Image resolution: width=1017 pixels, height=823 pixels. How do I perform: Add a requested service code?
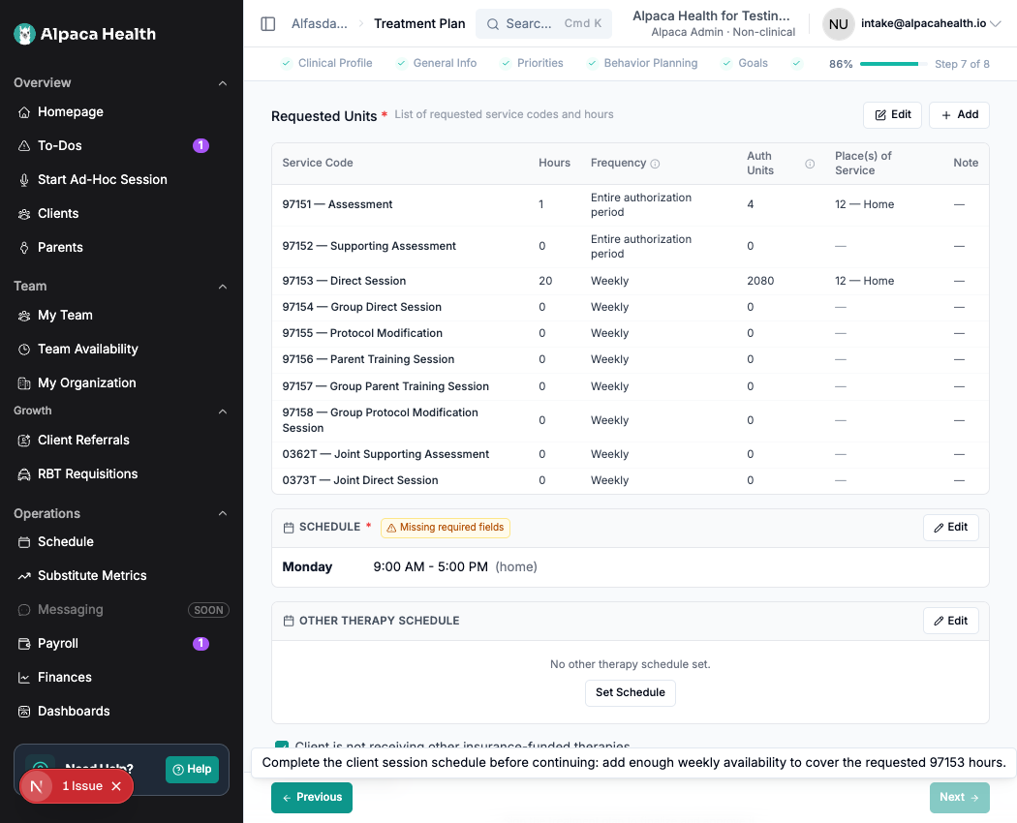959,115
